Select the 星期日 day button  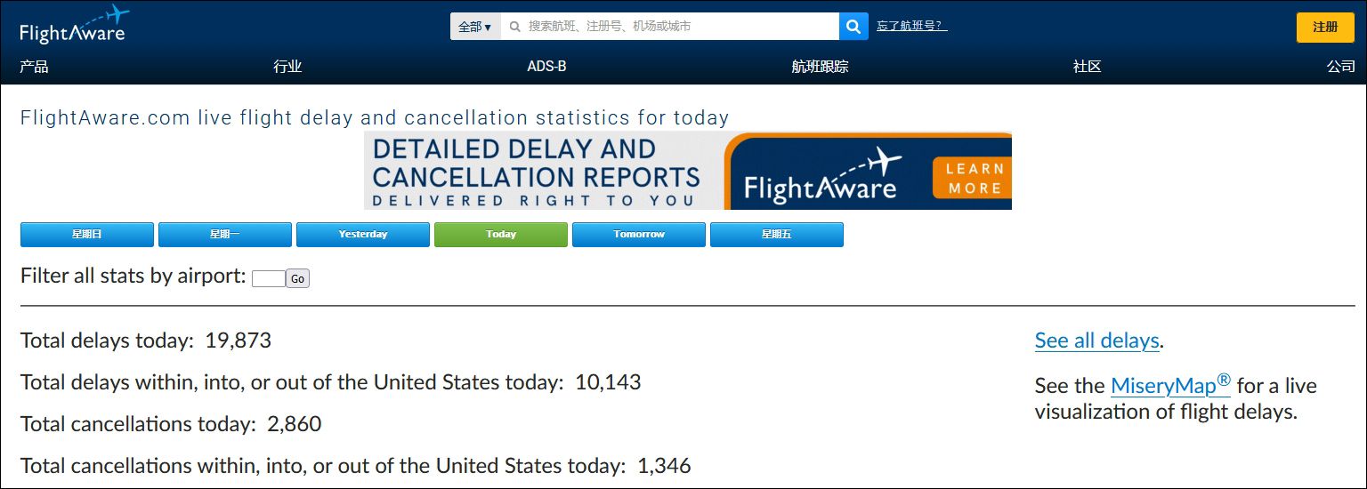coord(87,235)
